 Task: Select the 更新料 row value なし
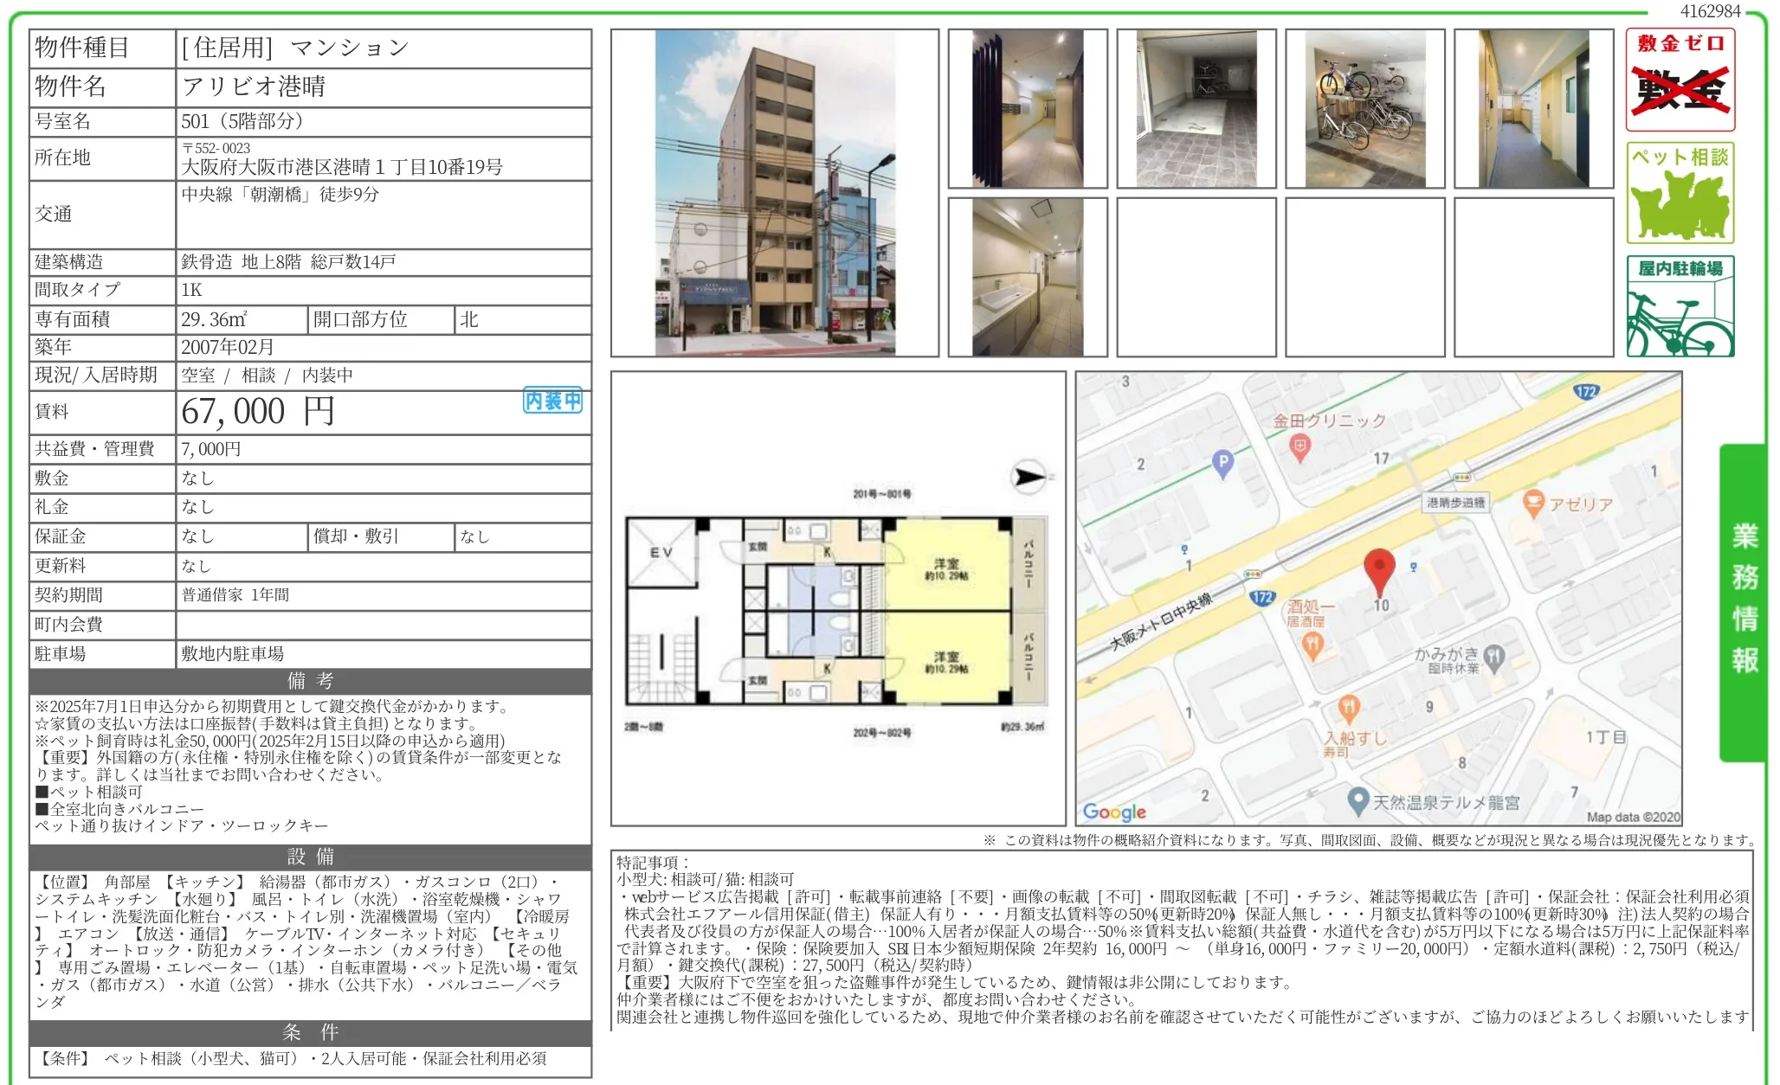click(197, 566)
